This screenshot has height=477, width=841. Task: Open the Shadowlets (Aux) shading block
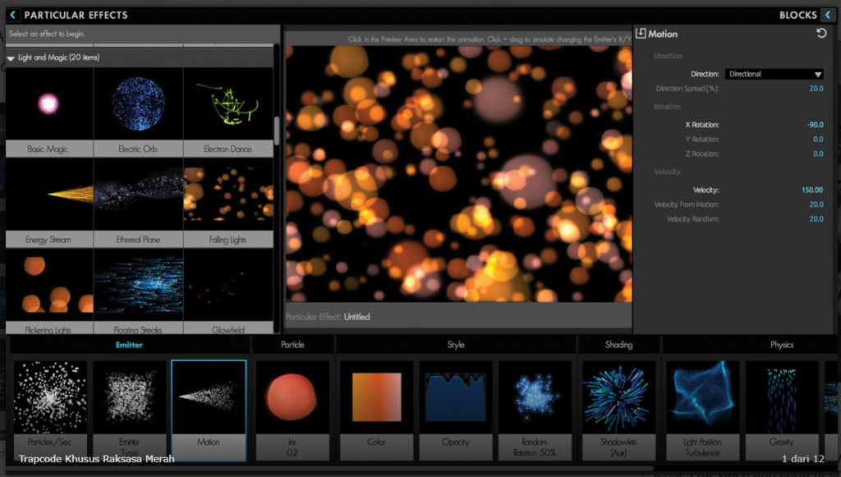pos(618,410)
